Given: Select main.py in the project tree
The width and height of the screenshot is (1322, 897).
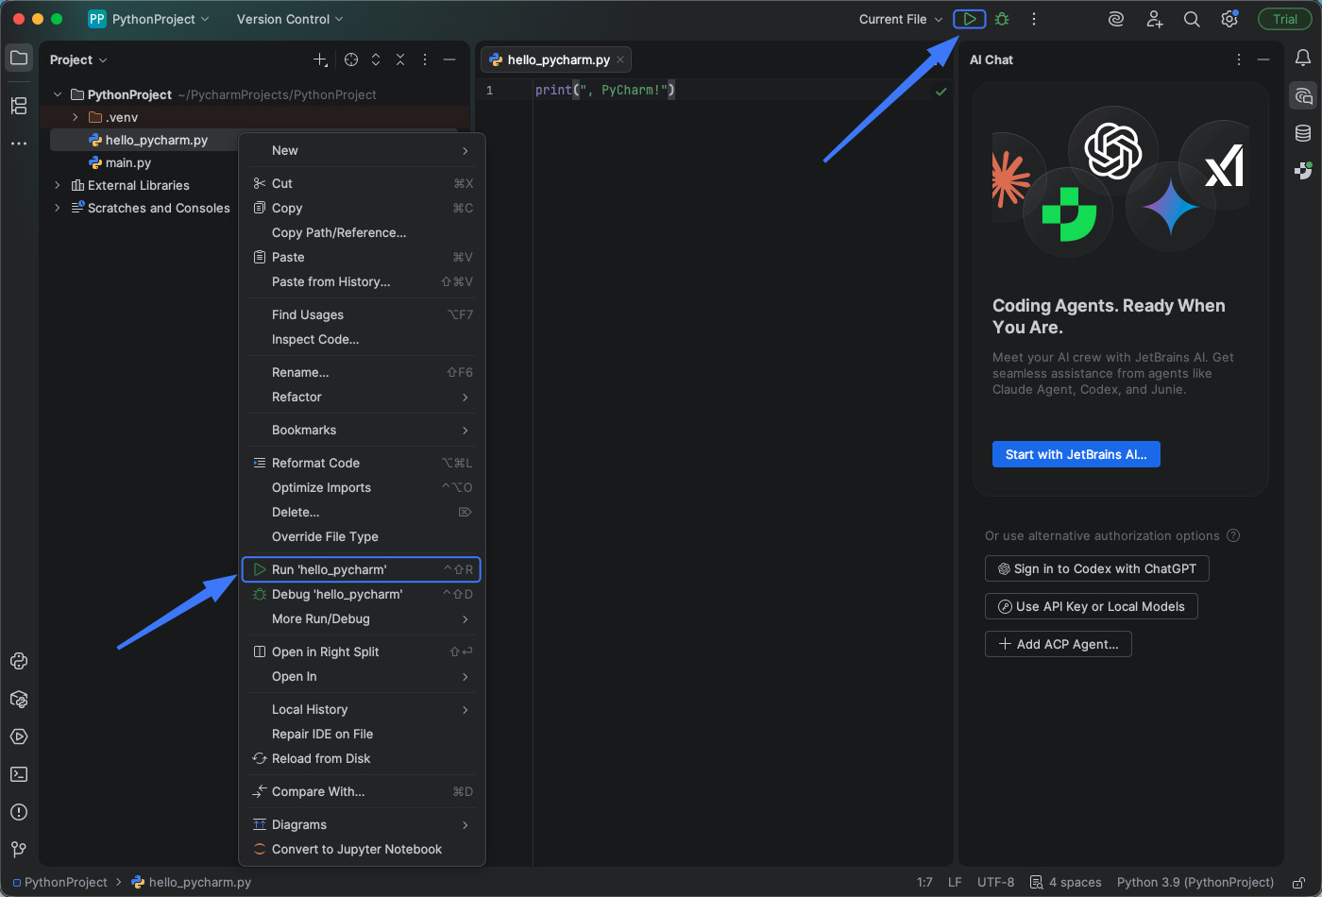Looking at the screenshot, I should click(x=128, y=162).
